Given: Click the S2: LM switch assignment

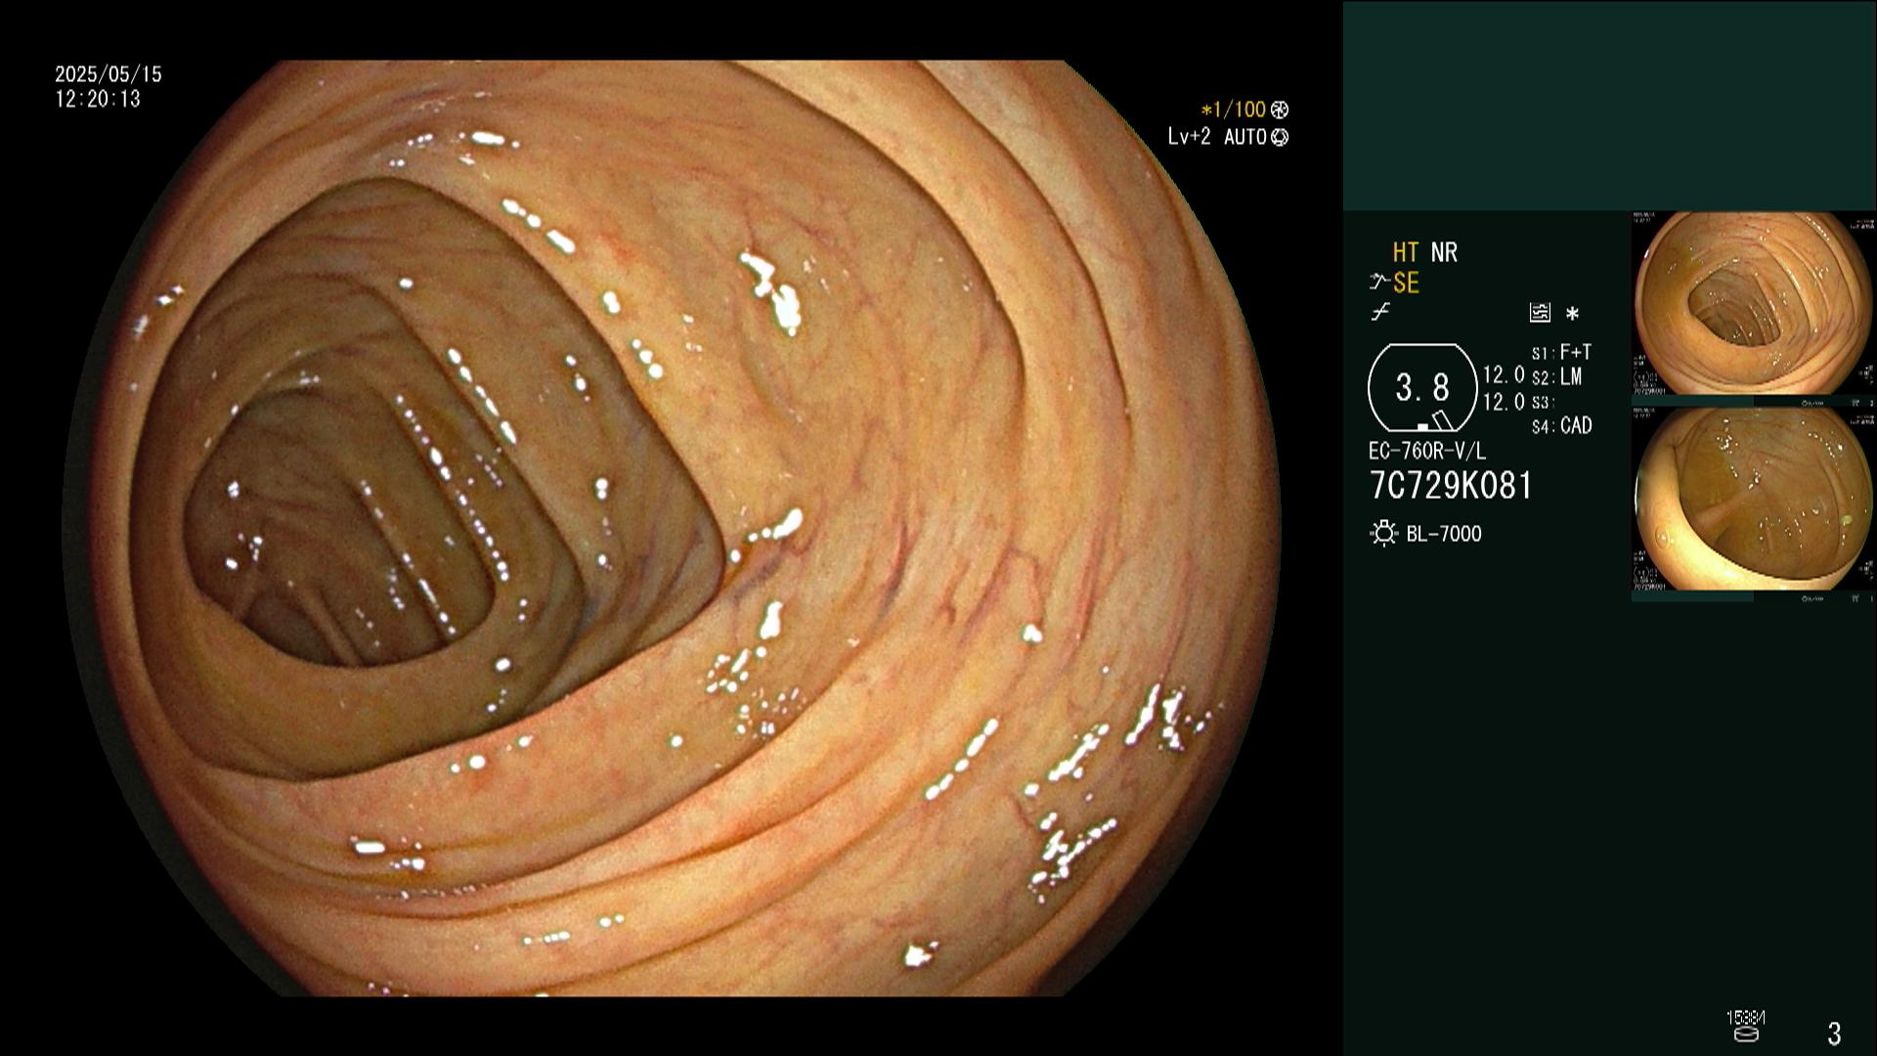Looking at the screenshot, I should click(1556, 377).
